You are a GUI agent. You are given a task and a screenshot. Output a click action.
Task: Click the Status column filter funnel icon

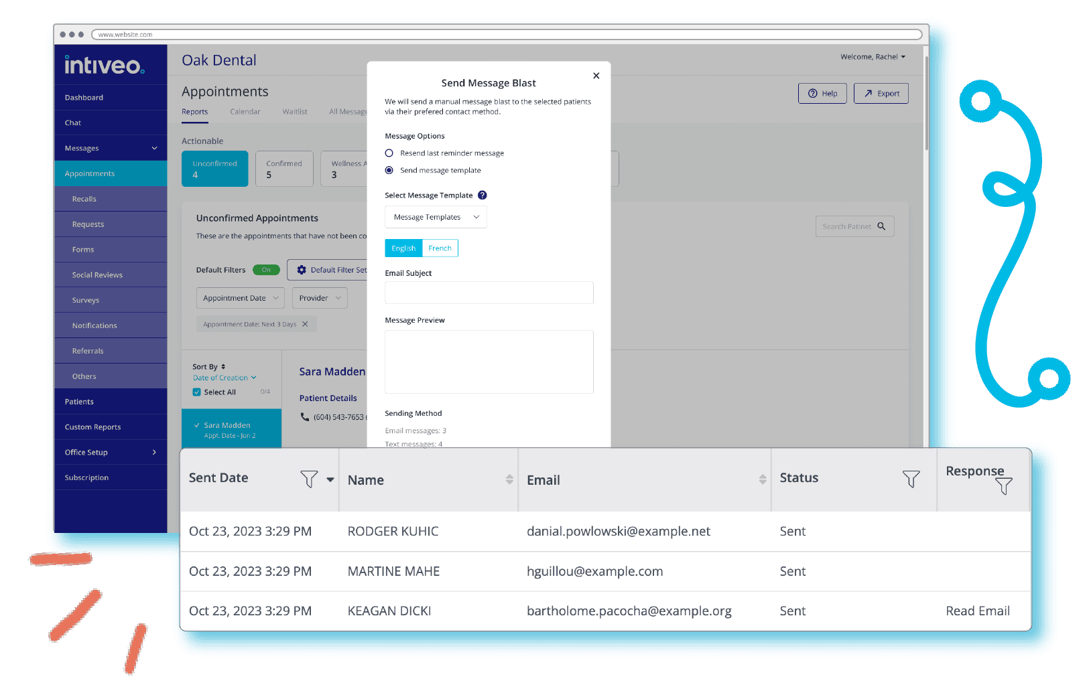tap(911, 479)
